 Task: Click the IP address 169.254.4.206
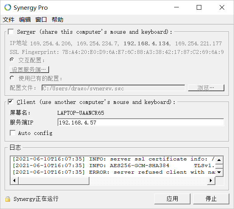(51, 43)
